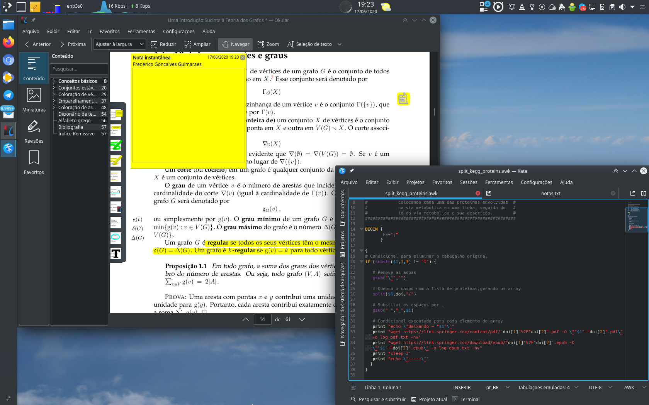
Task: Click the Próxima page button
Action: 73,44
